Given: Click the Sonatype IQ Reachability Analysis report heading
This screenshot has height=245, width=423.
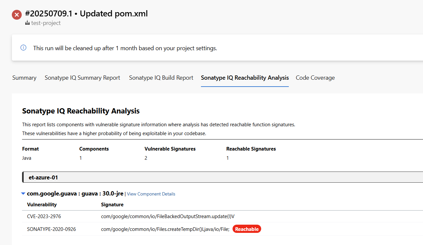Looking at the screenshot, I should [x=81, y=111].
